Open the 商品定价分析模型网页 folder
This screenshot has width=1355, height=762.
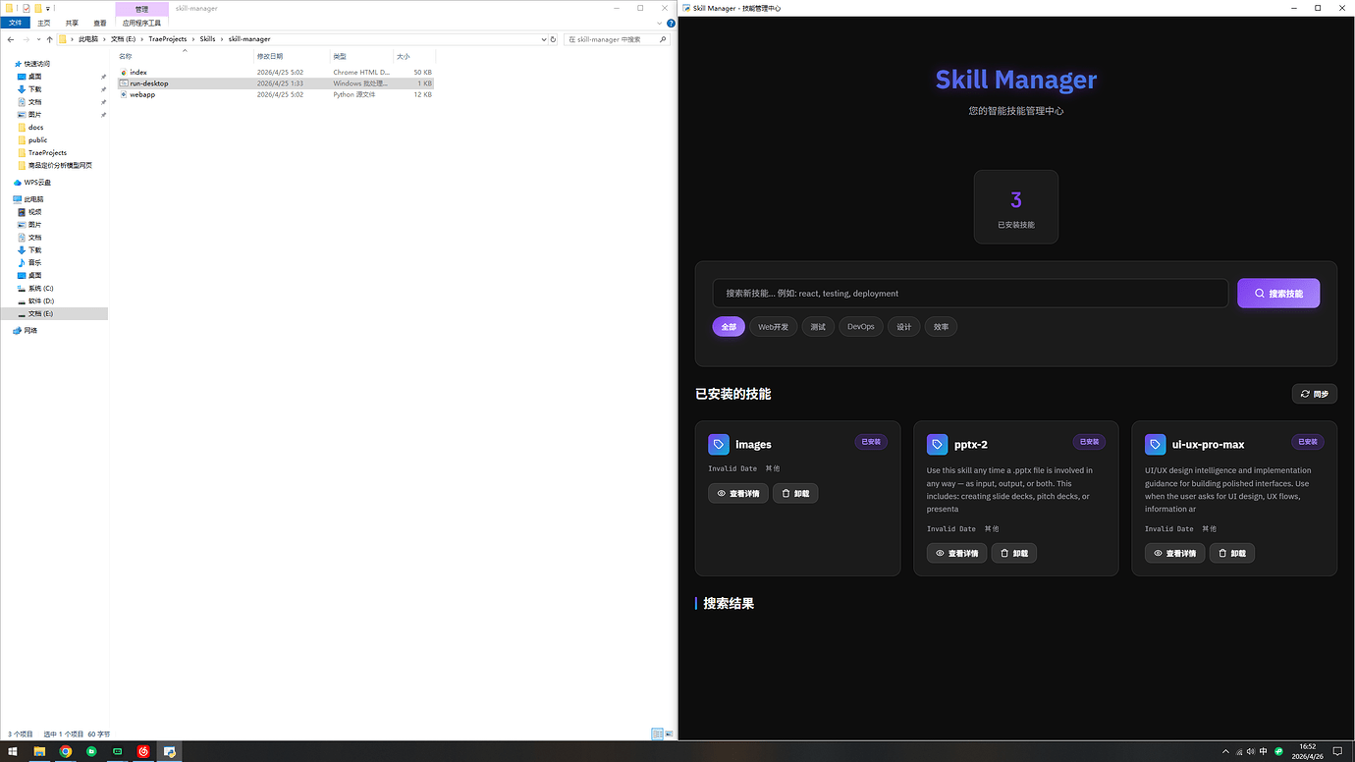pos(59,166)
